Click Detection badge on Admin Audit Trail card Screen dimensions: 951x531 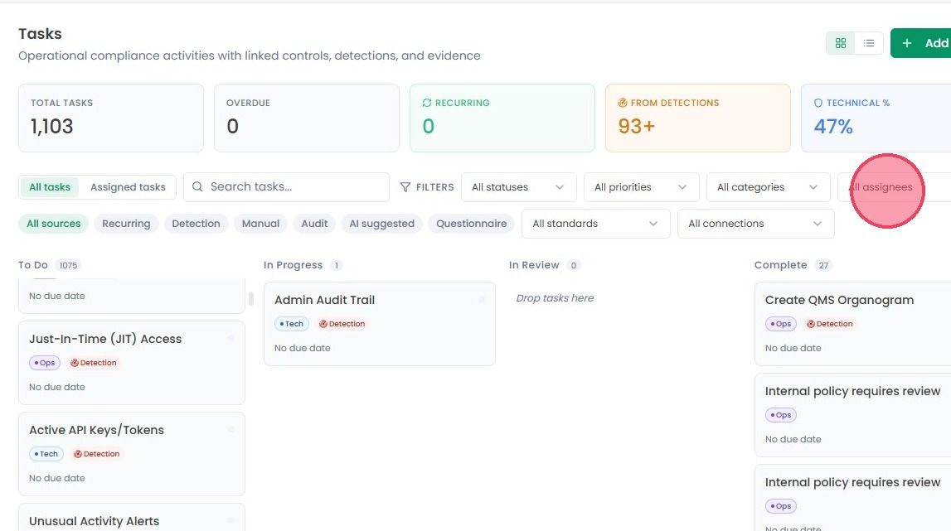[x=342, y=324]
